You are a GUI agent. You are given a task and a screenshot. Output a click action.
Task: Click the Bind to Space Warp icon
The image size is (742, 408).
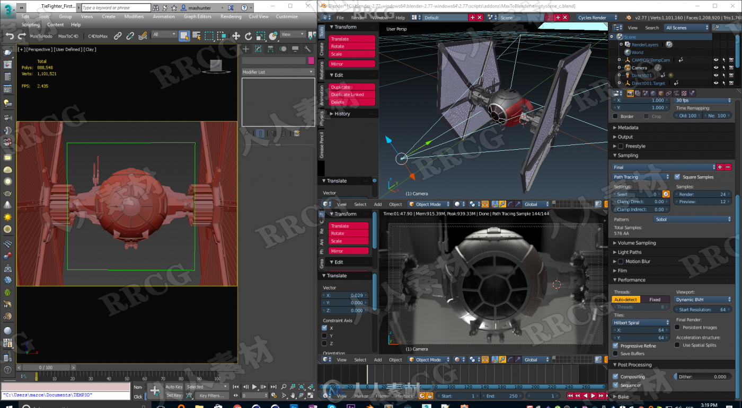(x=143, y=36)
